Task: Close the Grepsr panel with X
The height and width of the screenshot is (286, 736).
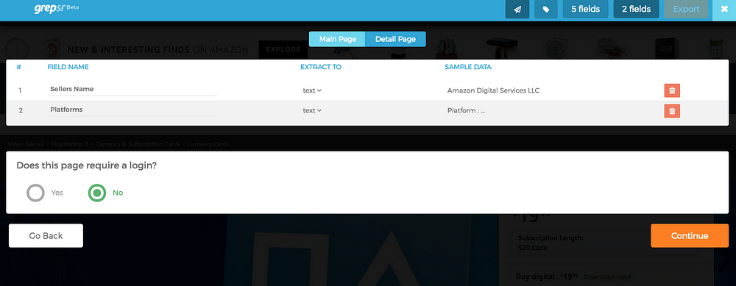Action: pyautogui.click(x=724, y=10)
